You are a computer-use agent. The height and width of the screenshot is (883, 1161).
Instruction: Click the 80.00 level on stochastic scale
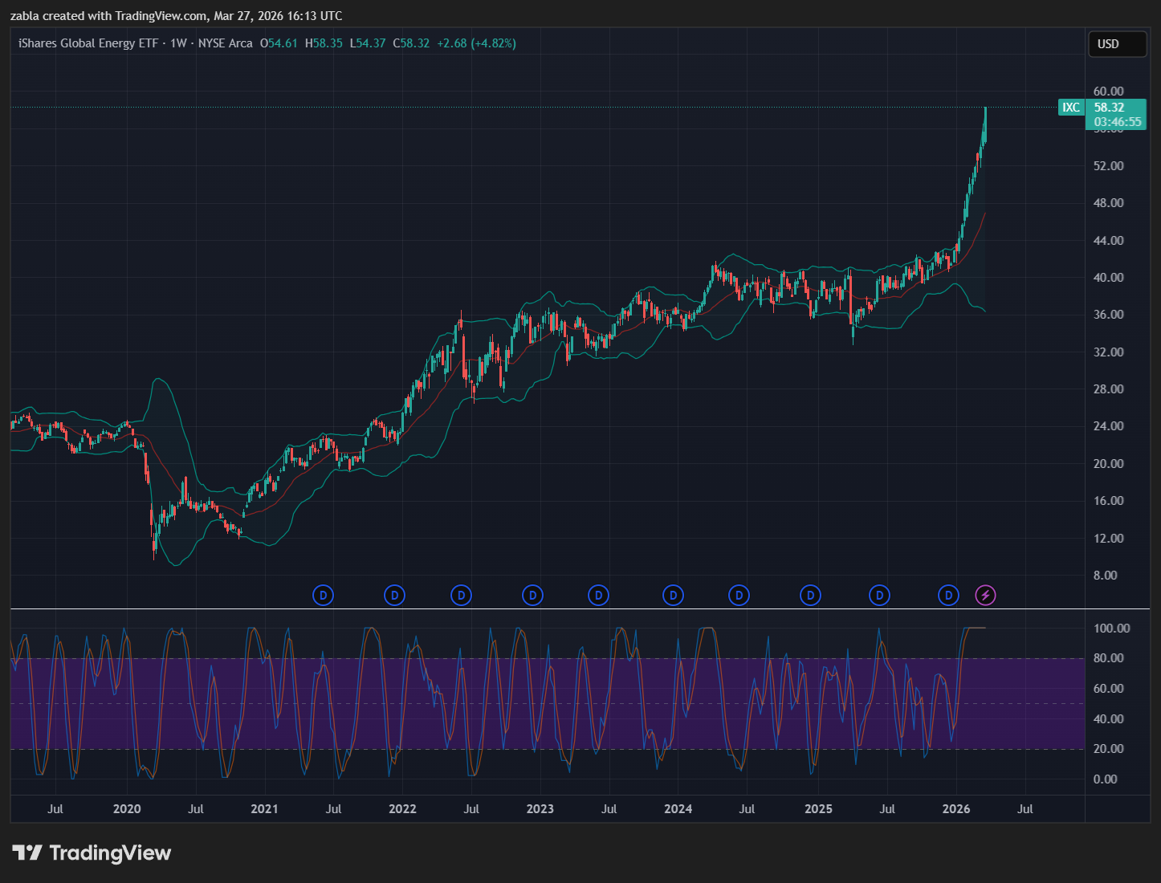click(1108, 658)
